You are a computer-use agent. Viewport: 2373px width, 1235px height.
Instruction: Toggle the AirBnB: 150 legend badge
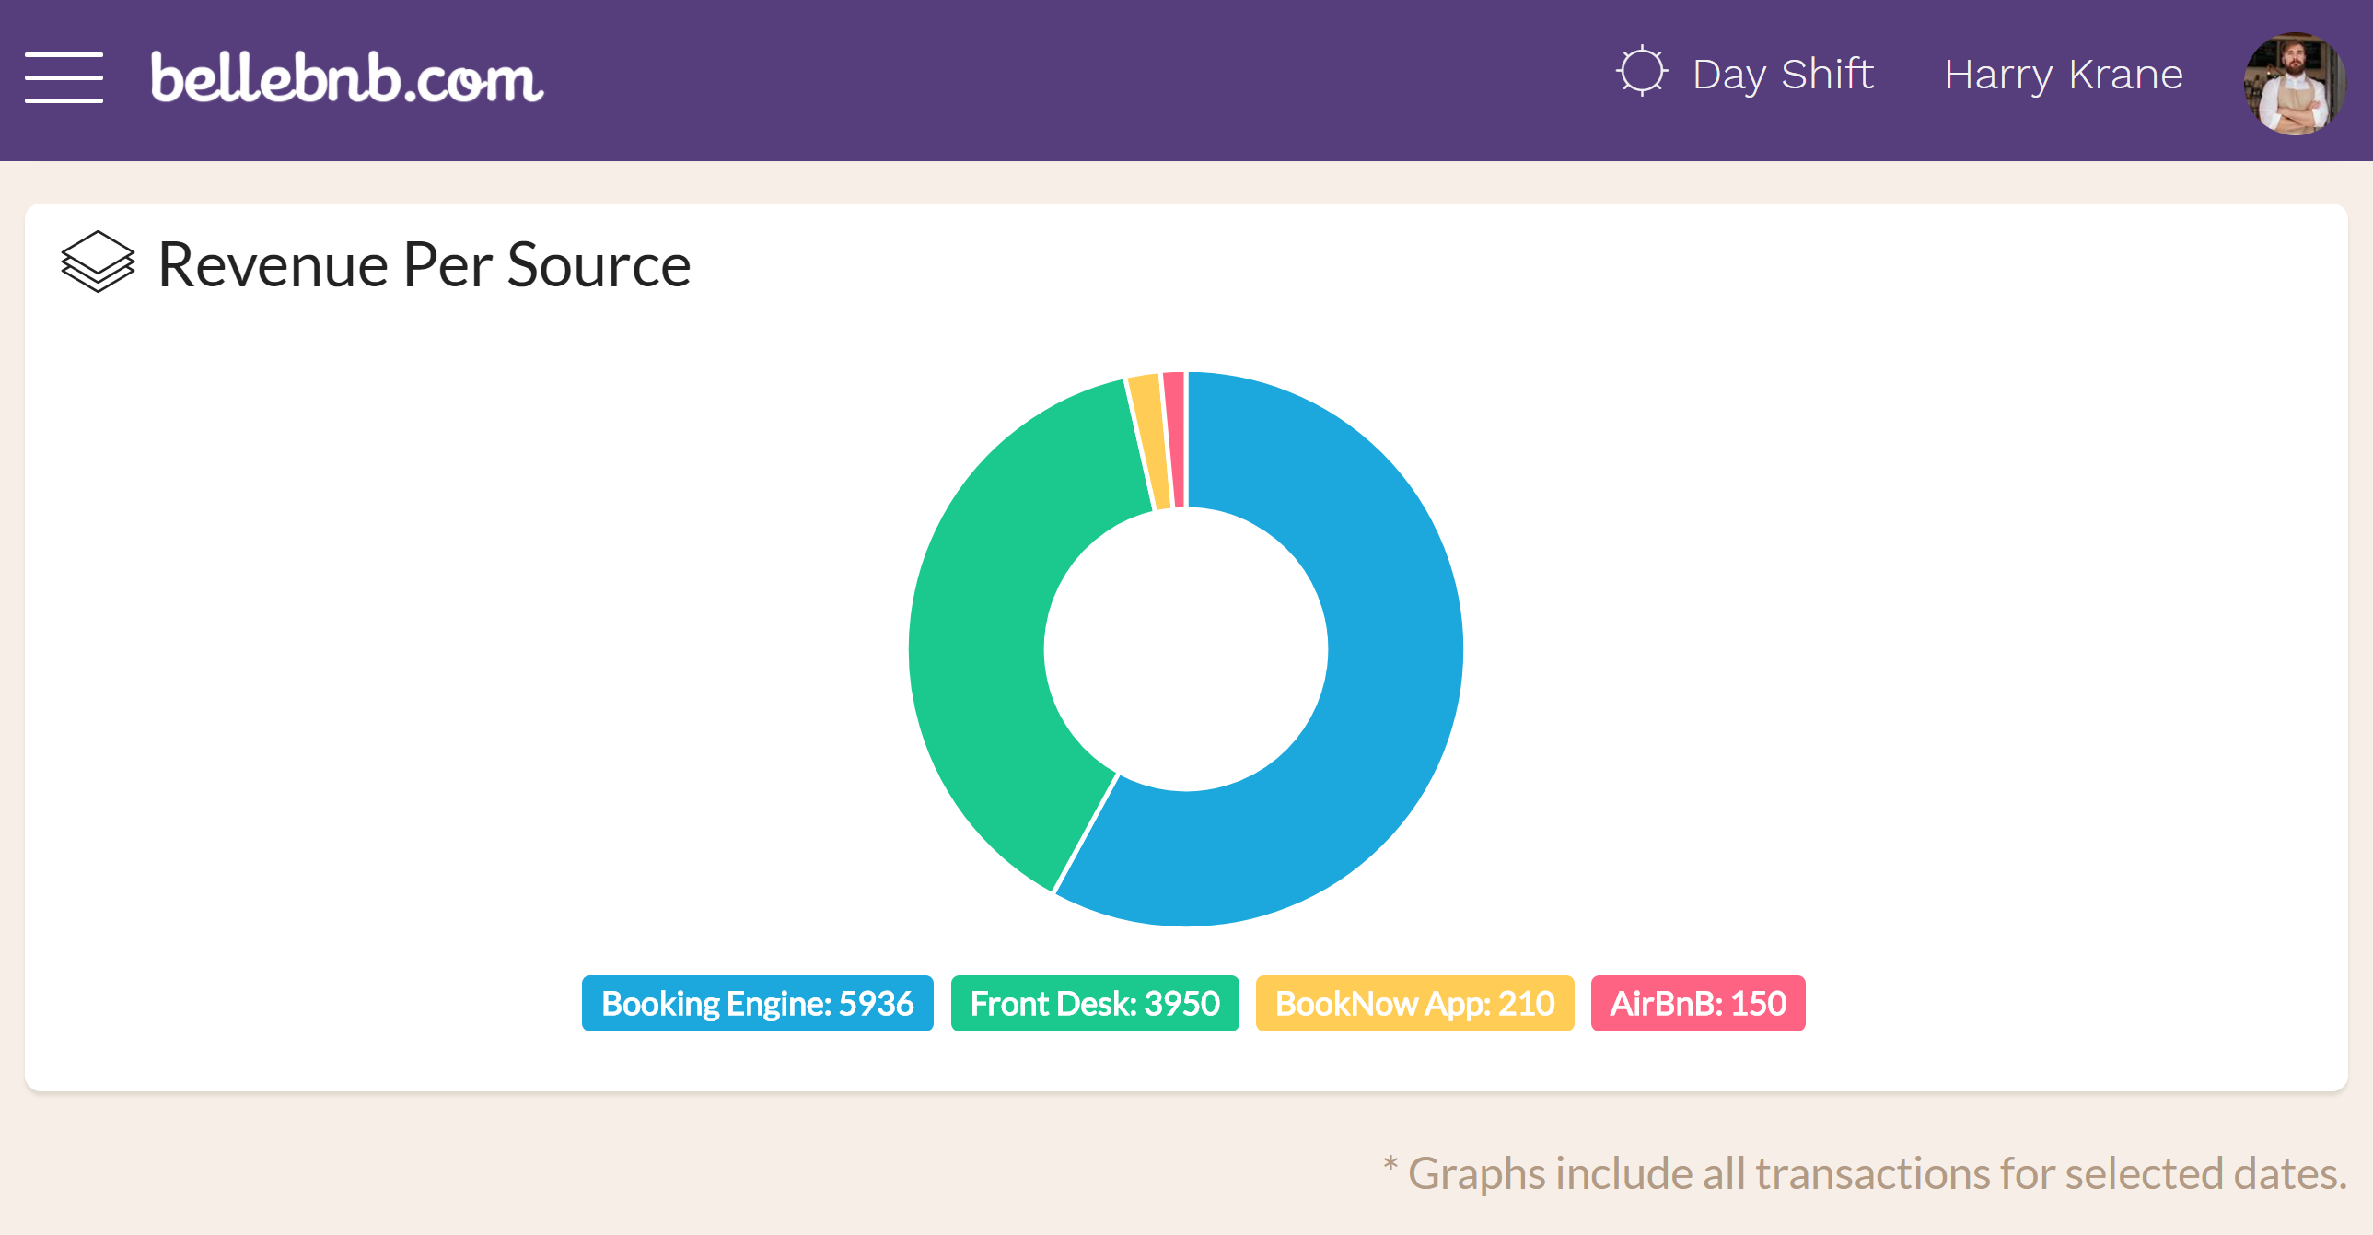[x=1698, y=1003]
